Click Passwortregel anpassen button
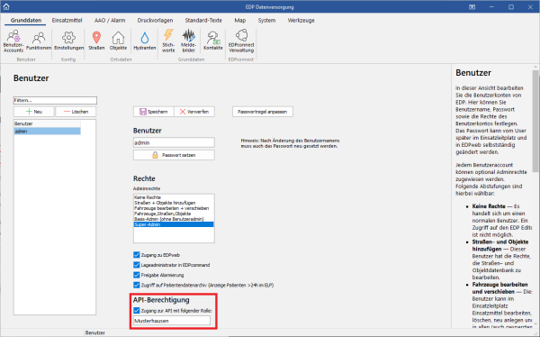The width and height of the screenshot is (540, 337). coord(263,112)
